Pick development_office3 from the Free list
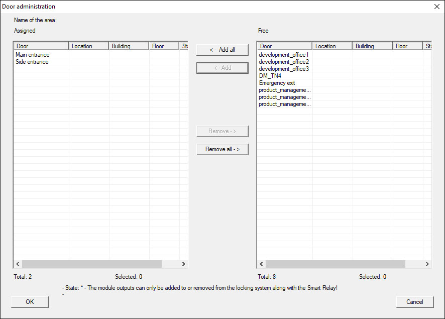The width and height of the screenshot is (445, 319). (284, 69)
